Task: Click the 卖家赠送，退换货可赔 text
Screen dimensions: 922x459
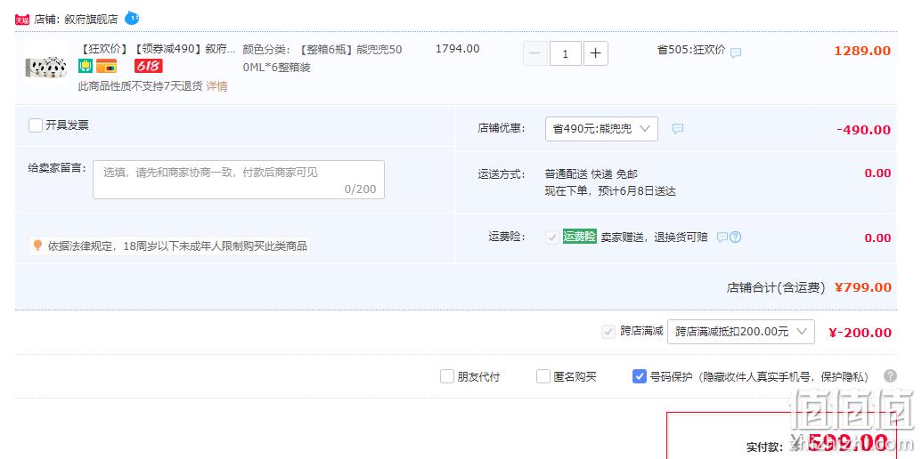Action: [x=654, y=238]
